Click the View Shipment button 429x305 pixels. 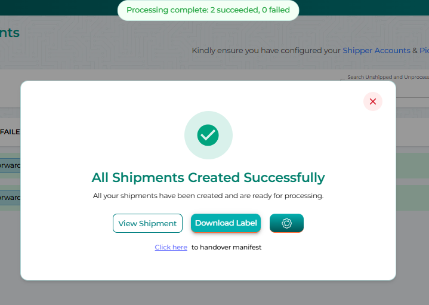(x=147, y=223)
